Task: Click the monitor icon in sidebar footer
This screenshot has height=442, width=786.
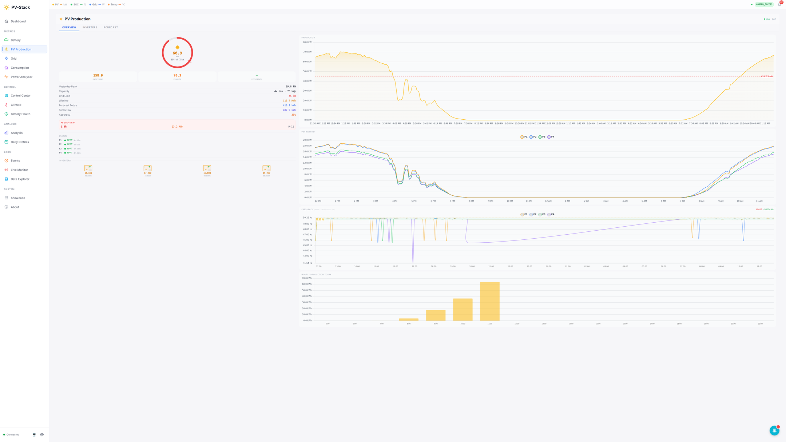Action: tap(34, 434)
